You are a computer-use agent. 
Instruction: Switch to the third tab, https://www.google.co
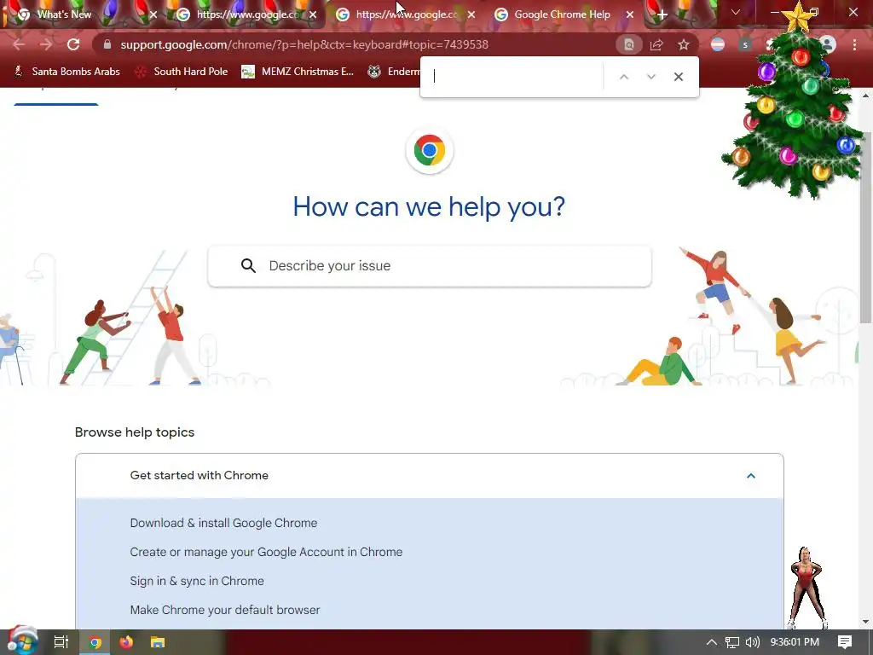pos(407,14)
